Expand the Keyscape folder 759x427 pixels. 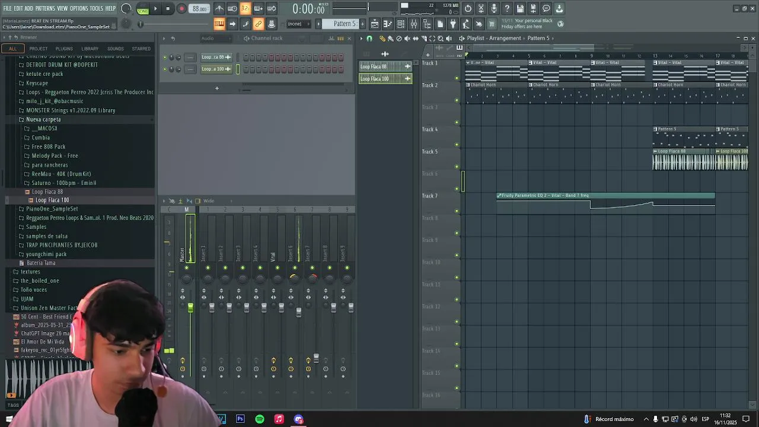tap(37, 83)
